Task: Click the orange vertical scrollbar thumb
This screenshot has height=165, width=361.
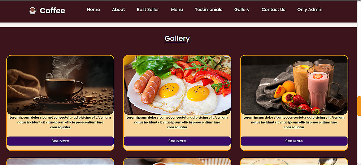Action: (359, 106)
